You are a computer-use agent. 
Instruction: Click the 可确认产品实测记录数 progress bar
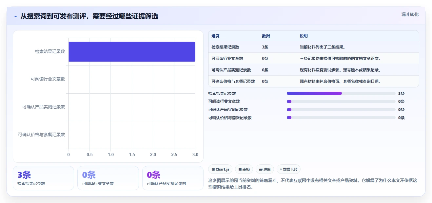click(341, 110)
